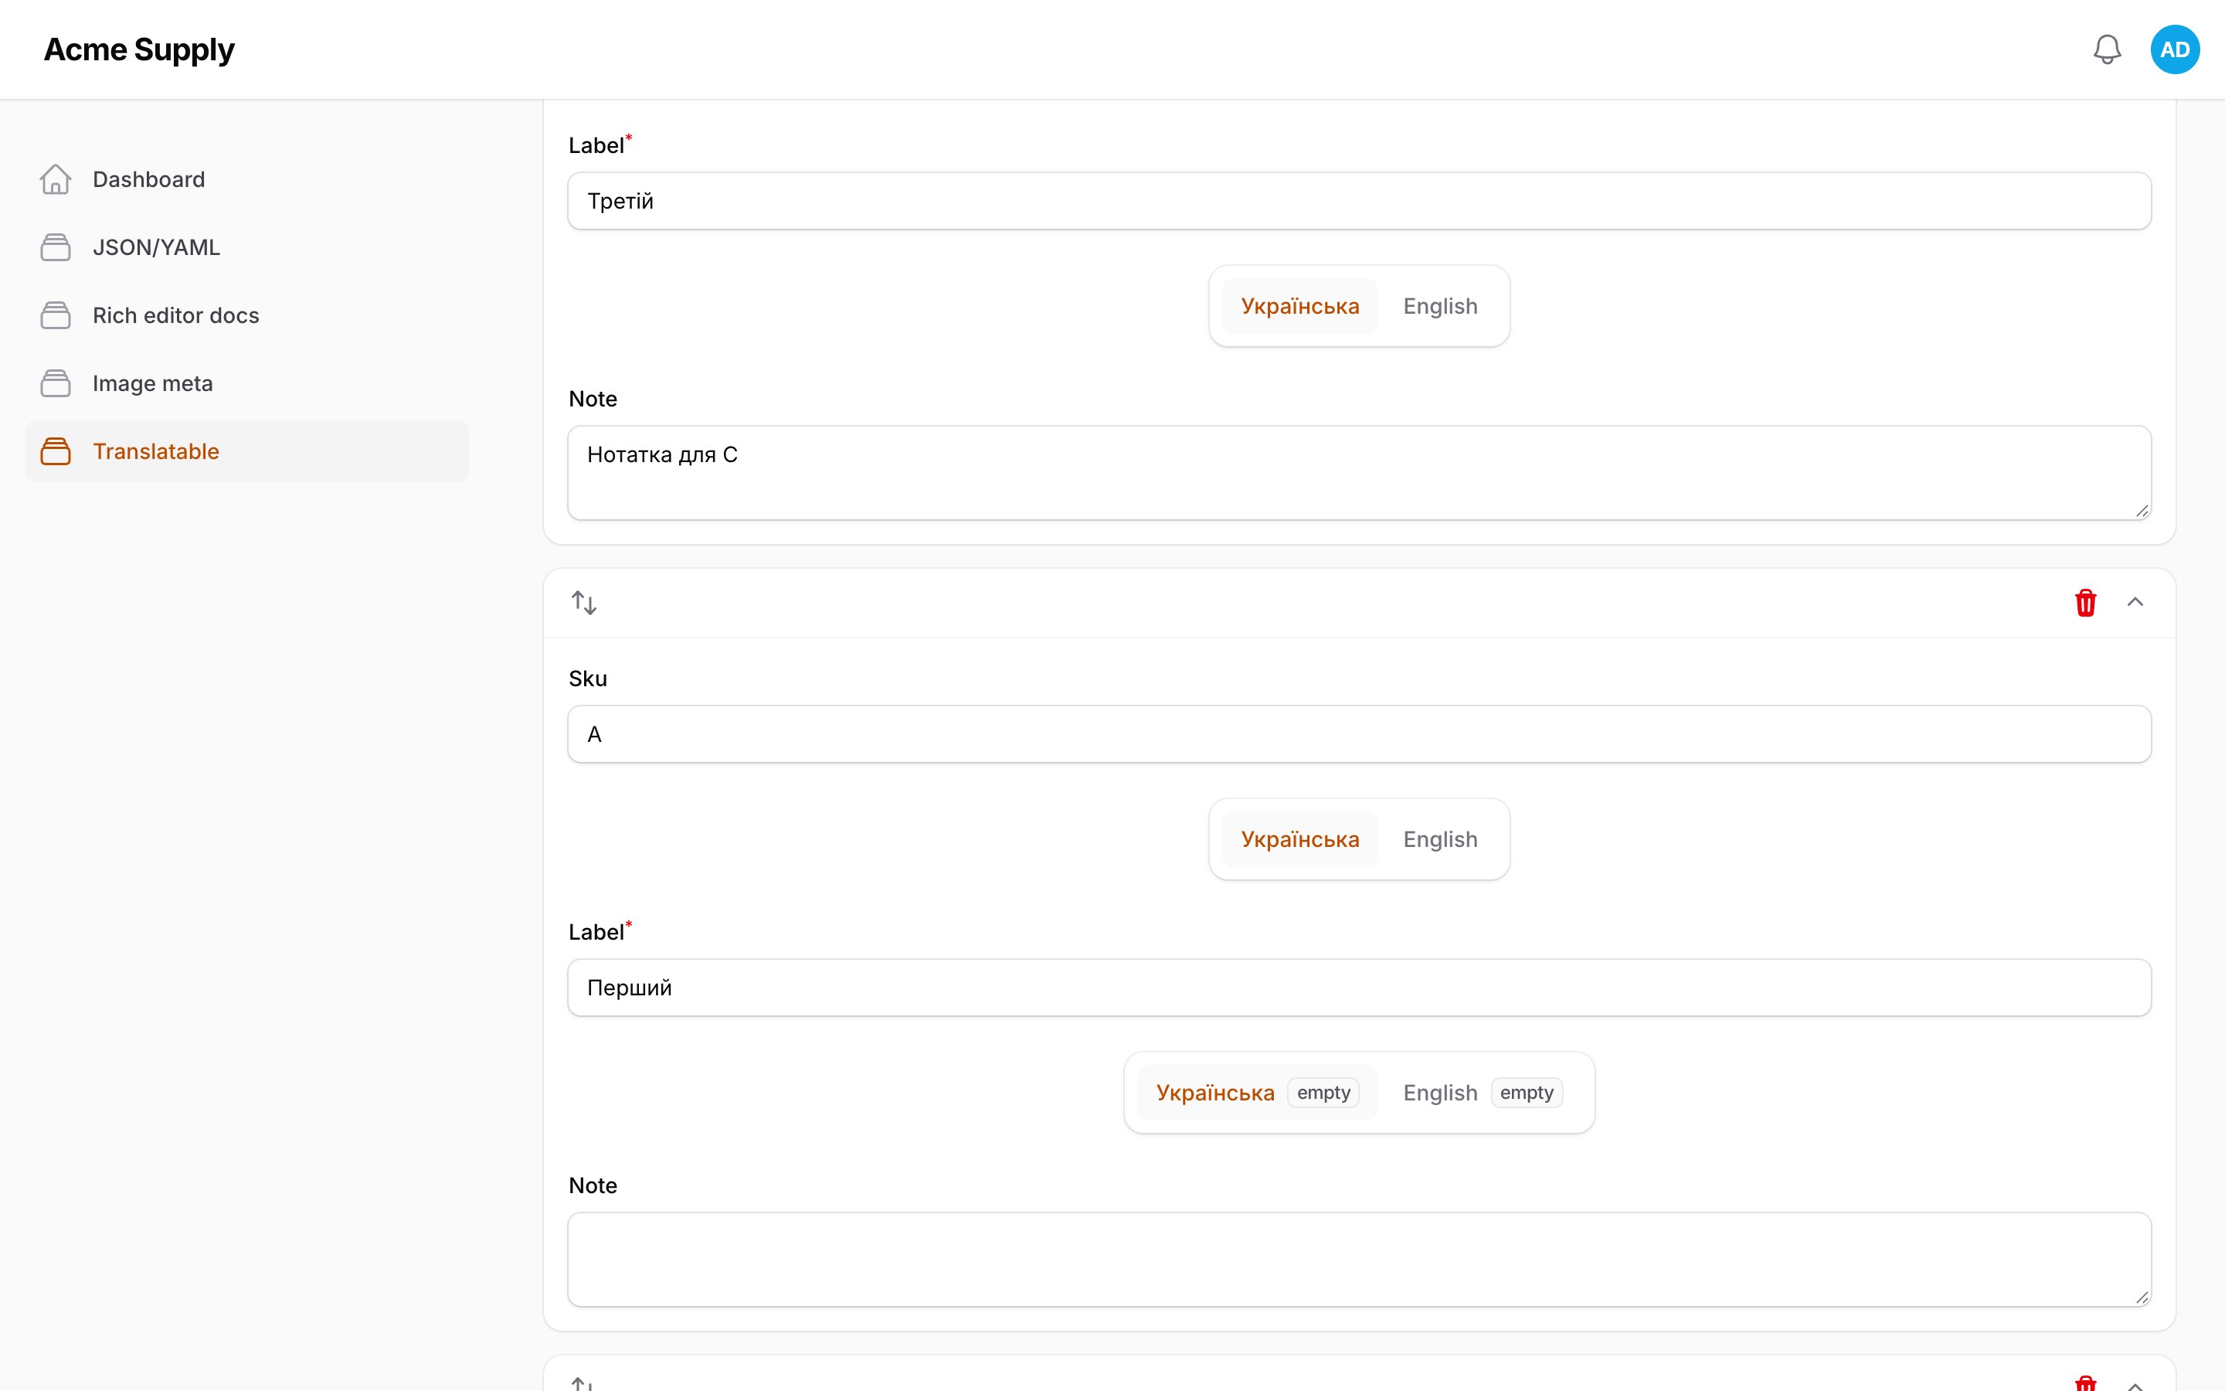This screenshot has width=2225, height=1391.
Task: Click reorder arrows of Sku A item
Action: pos(584,603)
